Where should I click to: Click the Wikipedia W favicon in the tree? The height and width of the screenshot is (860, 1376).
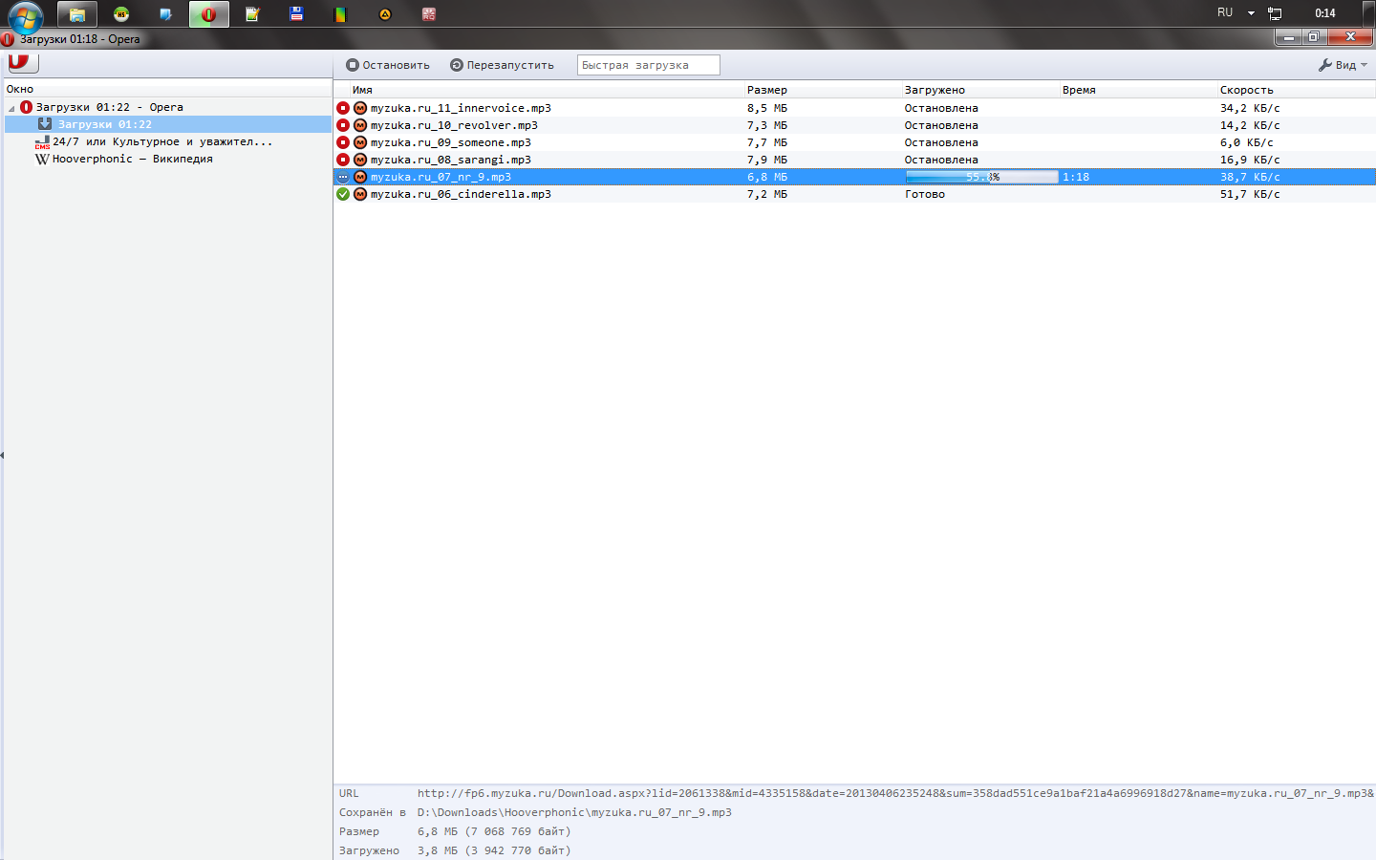pyautogui.click(x=42, y=159)
